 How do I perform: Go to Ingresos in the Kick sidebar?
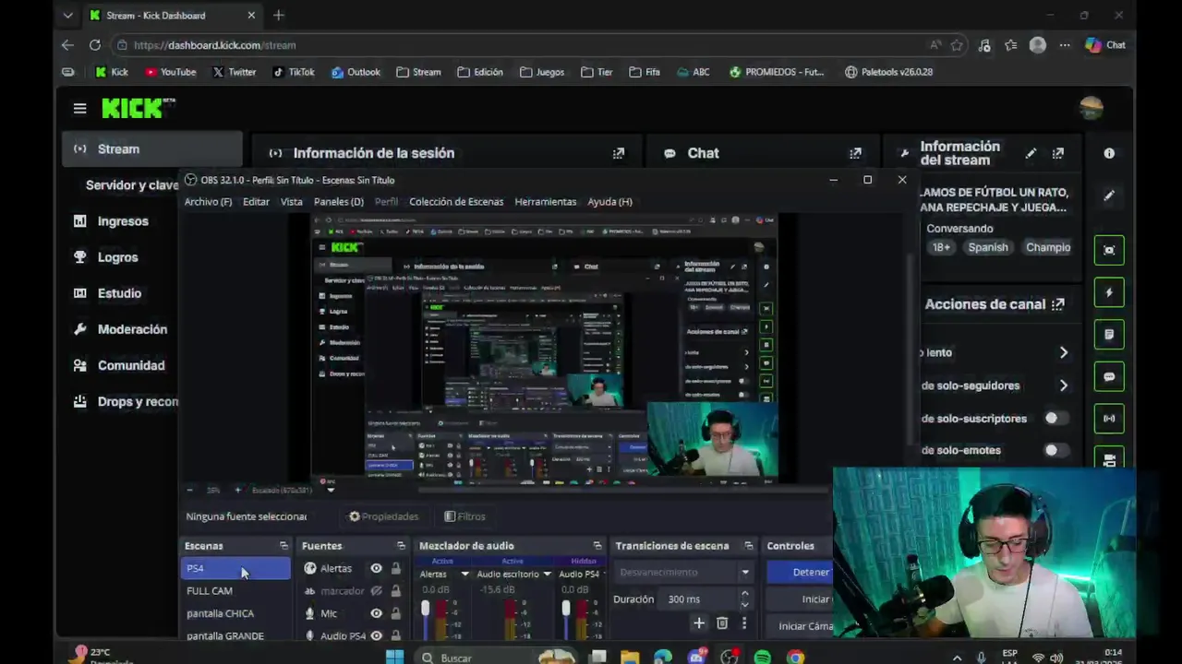tap(123, 221)
